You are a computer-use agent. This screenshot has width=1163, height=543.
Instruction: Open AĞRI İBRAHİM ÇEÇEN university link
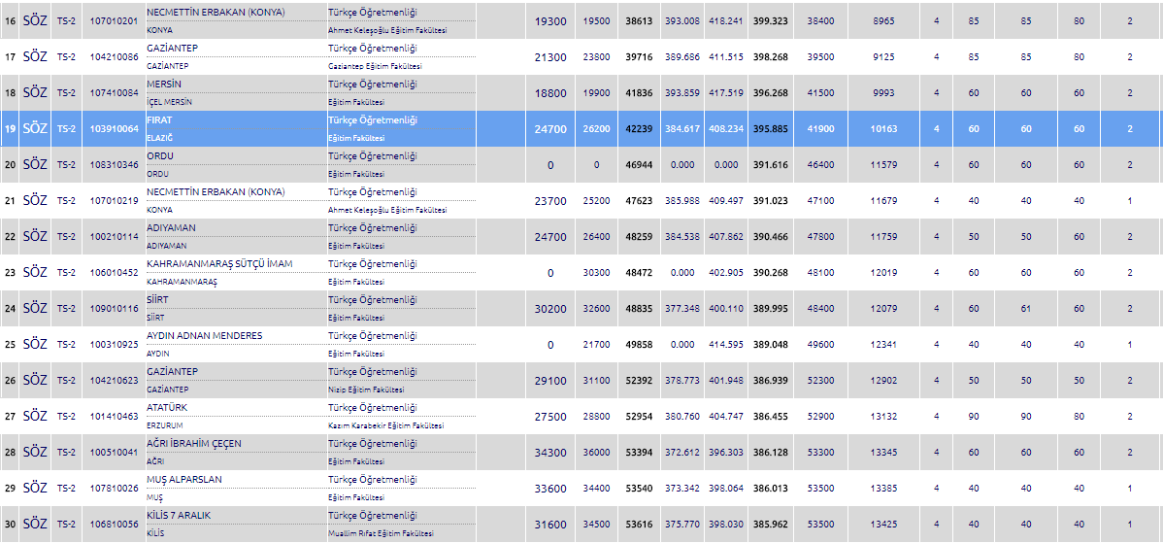[193, 444]
